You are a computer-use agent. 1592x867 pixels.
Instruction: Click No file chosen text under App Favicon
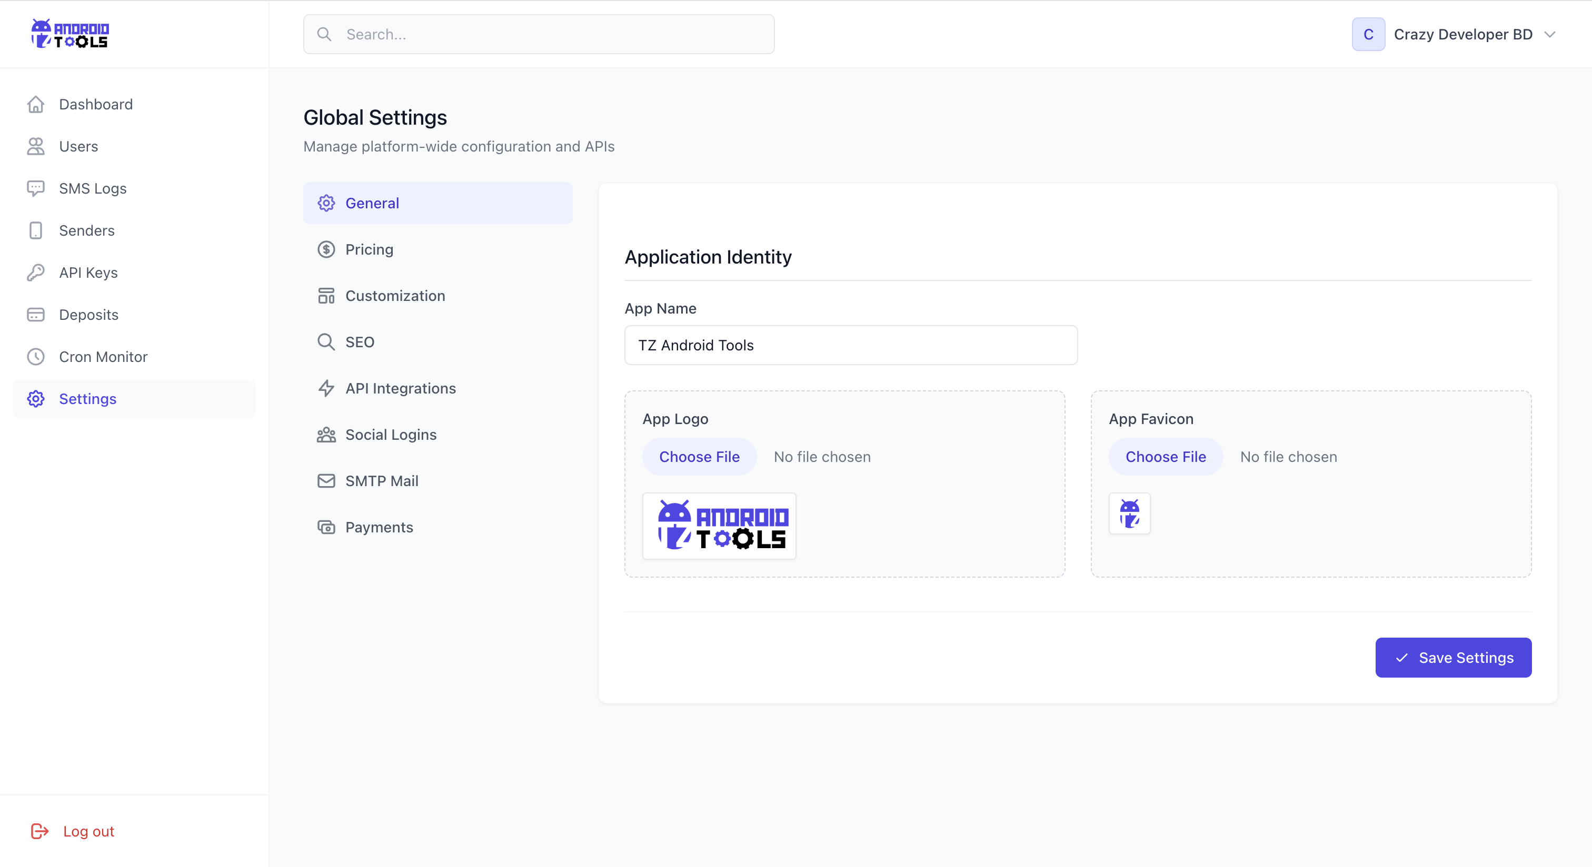point(1289,457)
